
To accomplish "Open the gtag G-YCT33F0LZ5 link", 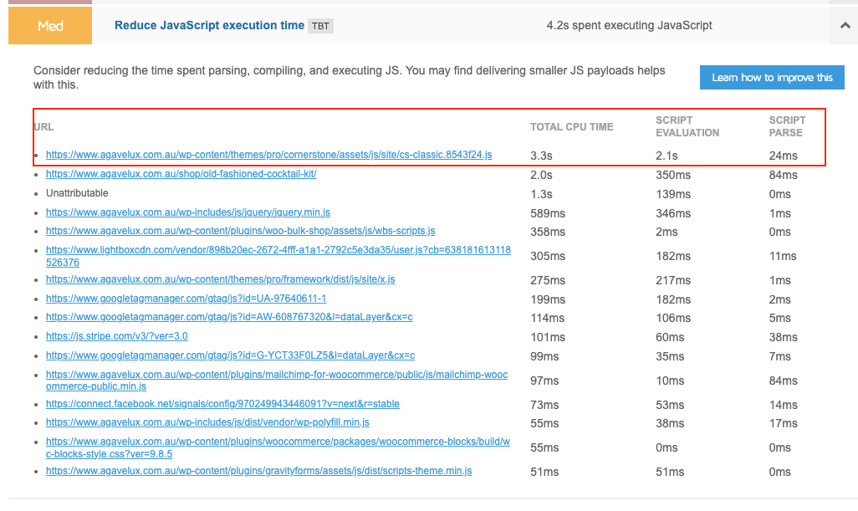I will pos(230,355).
